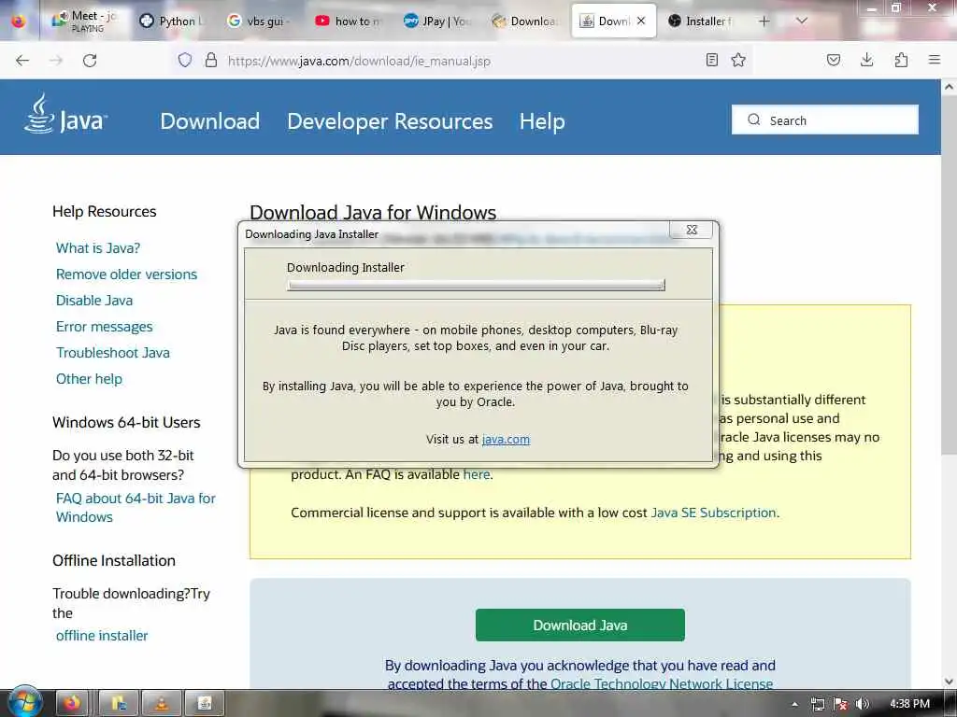
Task: Open the Download menu in Java header
Action: click(210, 120)
